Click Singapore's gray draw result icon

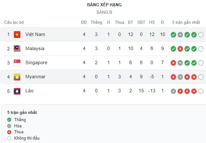[180, 63]
